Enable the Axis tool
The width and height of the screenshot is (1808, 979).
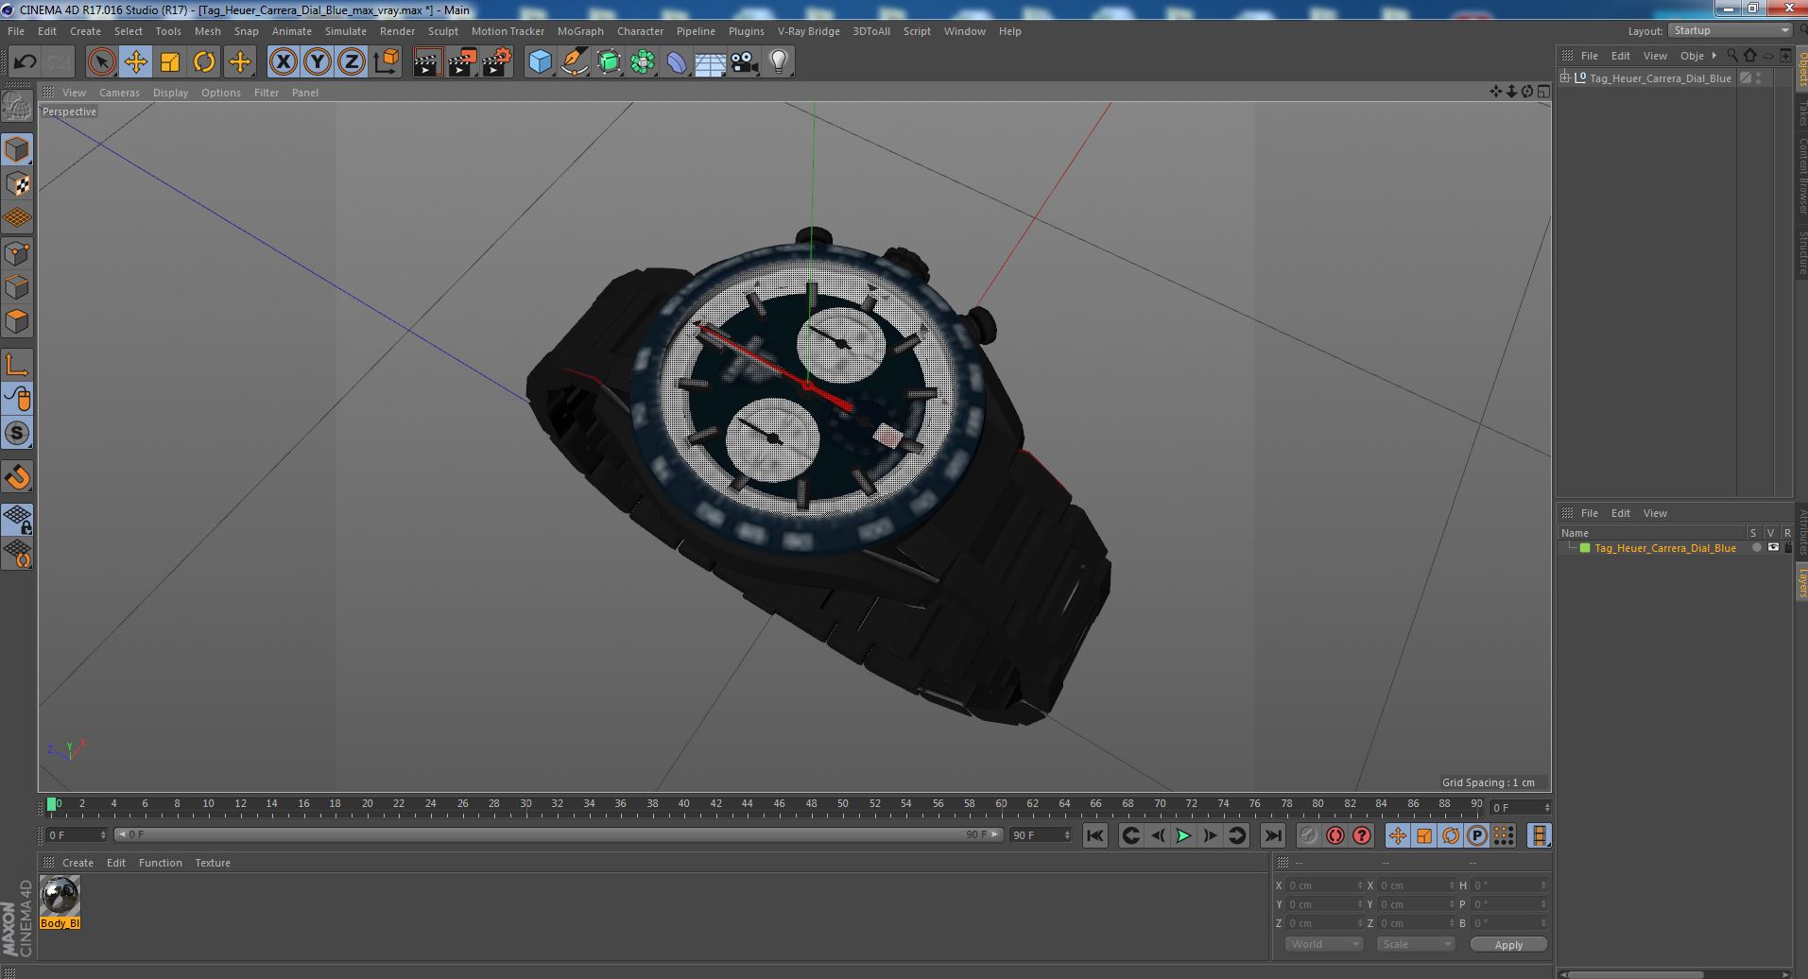pyautogui.click(x=17, y=365)
